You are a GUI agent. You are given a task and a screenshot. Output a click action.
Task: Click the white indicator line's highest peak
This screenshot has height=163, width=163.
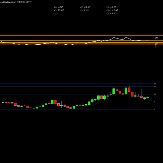click(x=126, y=37)
